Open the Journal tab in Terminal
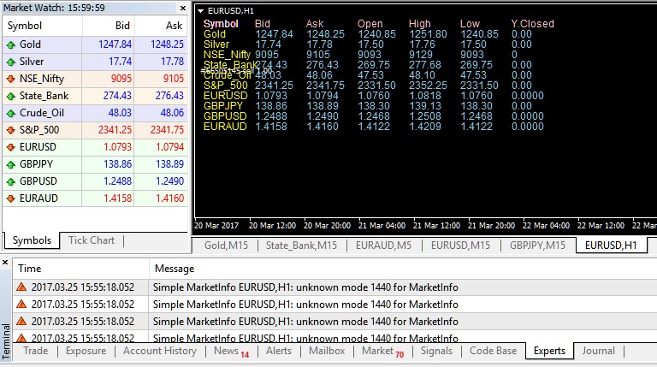This screenshot has height=367, width=657. [598, 351]
